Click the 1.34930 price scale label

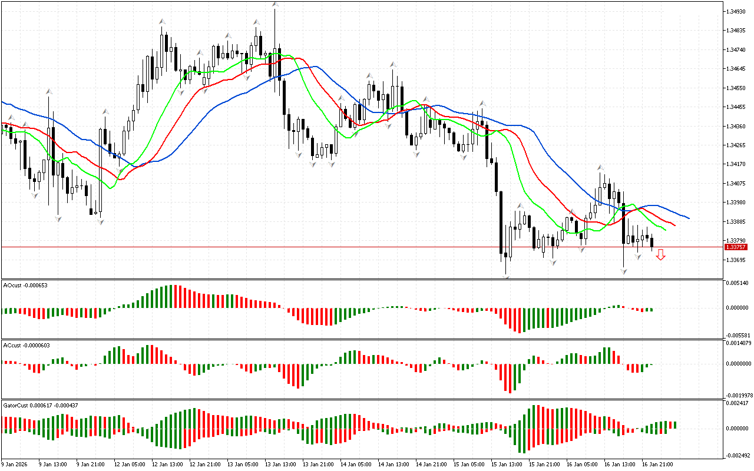point(738,11)
